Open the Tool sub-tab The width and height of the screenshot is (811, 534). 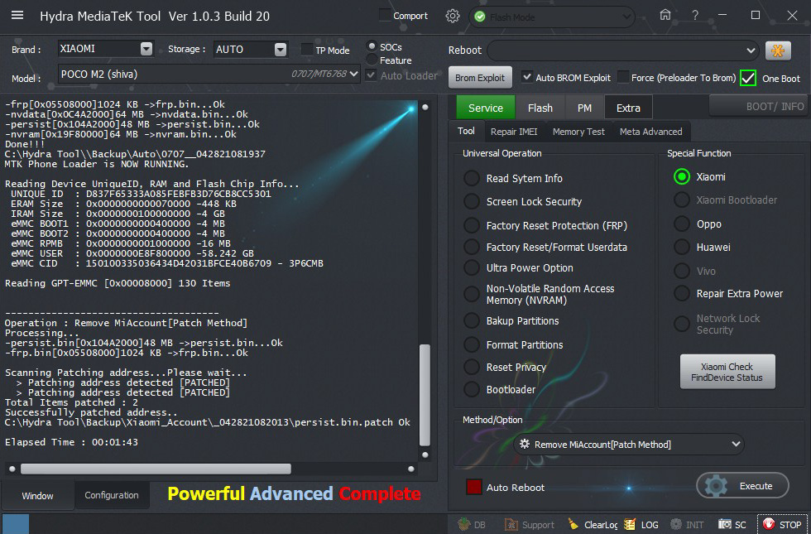[x=466, y=131]
